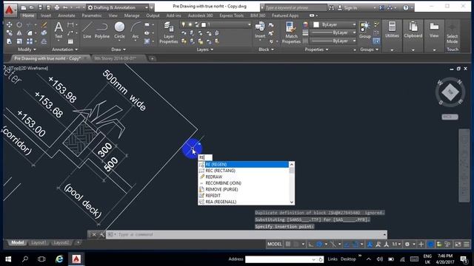Click the white layer color square
This screenshot has width=474, height=266.
[x=204, y=24]
